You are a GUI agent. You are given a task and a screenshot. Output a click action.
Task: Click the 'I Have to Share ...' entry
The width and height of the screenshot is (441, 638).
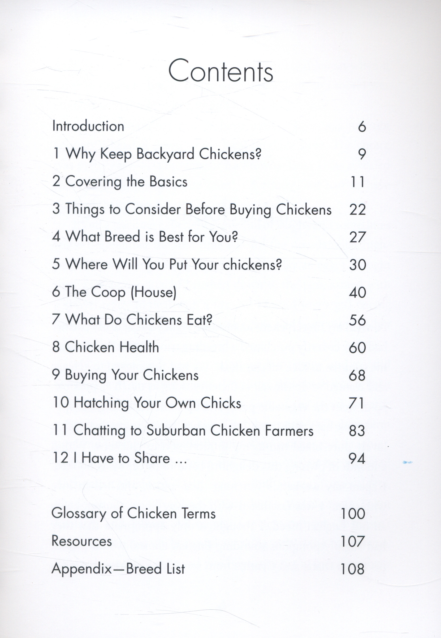click(119, 458)
